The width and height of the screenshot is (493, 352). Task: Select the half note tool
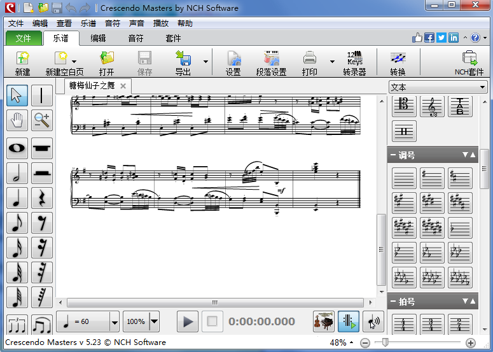pyautogui.click(x=17, y=172)
